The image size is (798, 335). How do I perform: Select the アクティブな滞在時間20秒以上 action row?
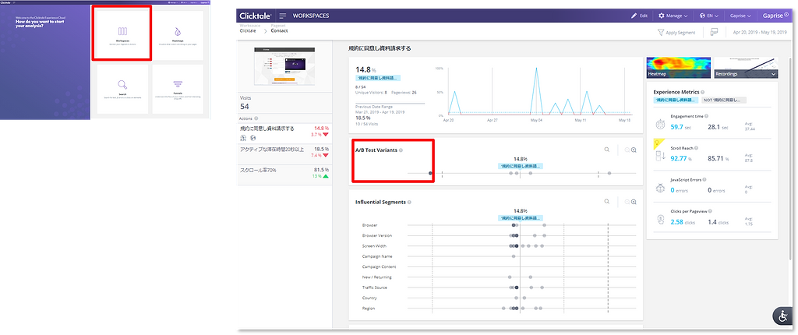coord(285,153)
